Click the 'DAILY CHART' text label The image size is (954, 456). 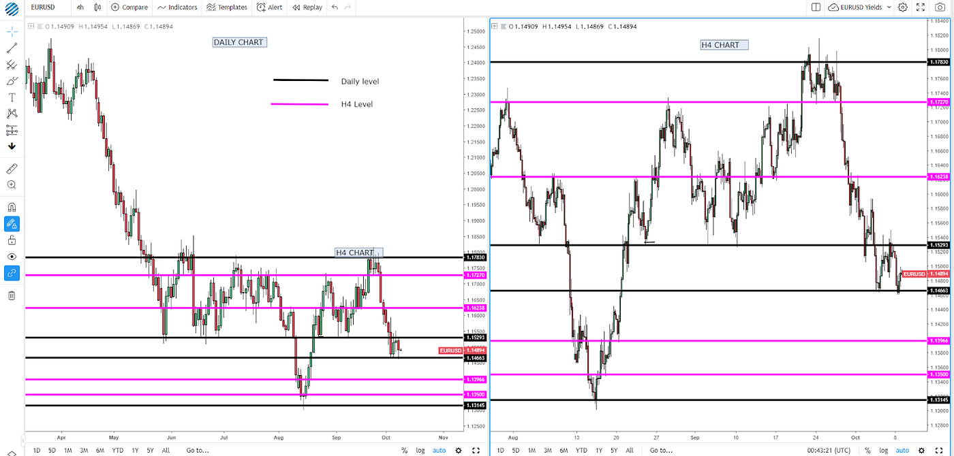238,42
